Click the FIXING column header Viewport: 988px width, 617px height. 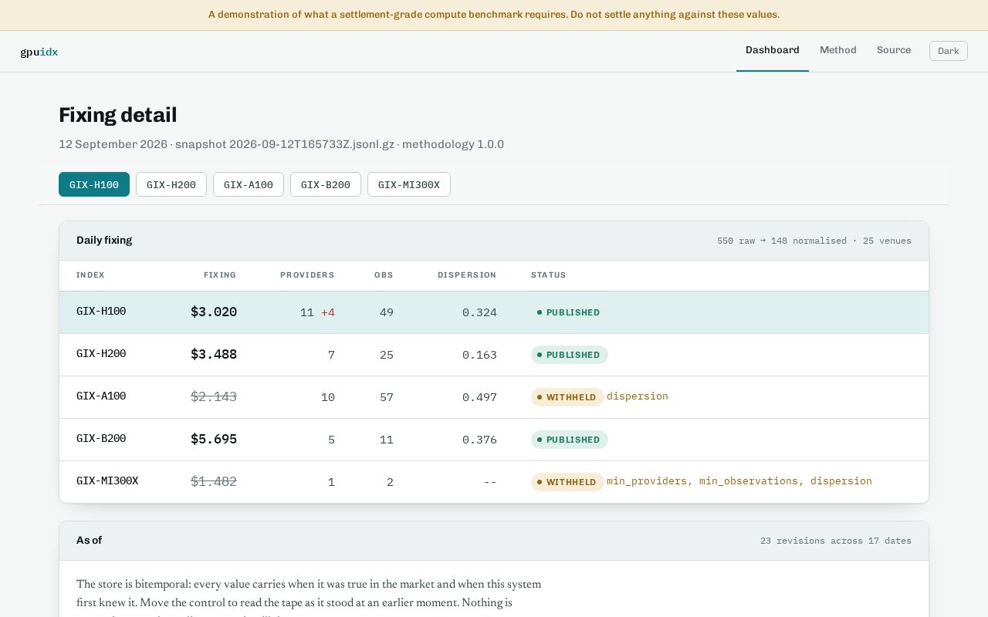click(x=220, y=275)
